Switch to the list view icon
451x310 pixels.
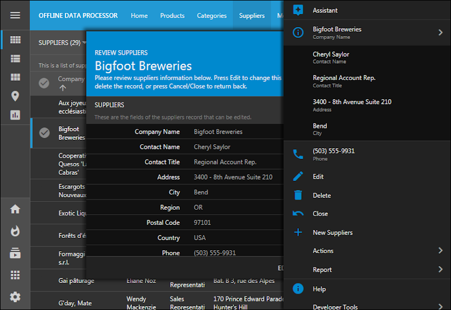click(x=15, y=59)
